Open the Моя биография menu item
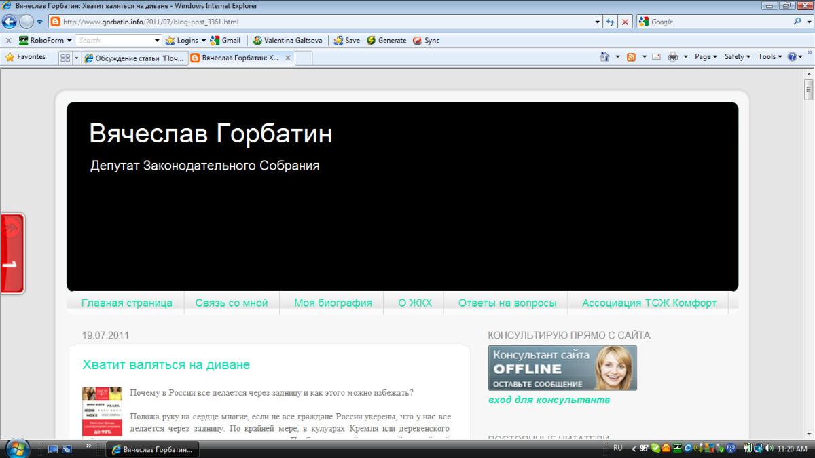Screen dimensions: 815x458 click(x=333, y=303)
